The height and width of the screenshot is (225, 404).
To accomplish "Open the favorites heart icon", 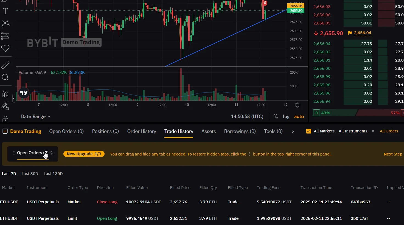I will tap(5, 48).
